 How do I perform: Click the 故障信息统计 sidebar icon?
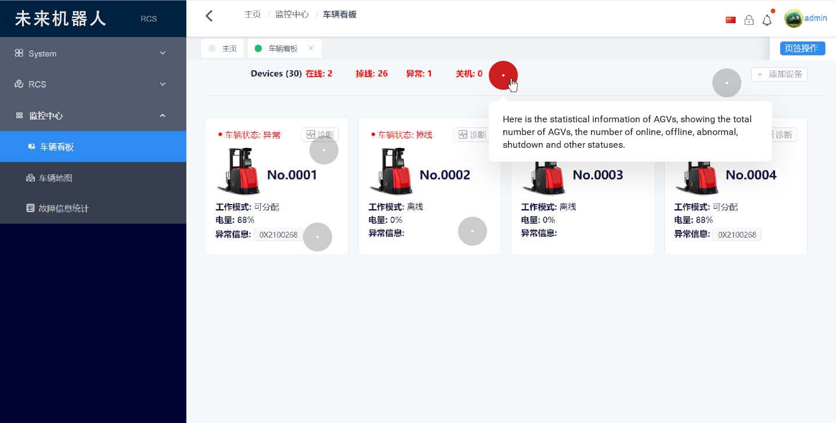pos(31,208)
